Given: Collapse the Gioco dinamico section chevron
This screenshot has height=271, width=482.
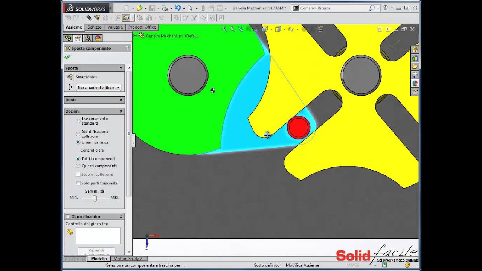Looking at the screenshot, I should [x=121, y=216].
